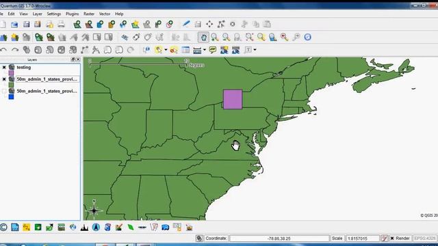The width and height of the screenshot is (438, 246).
Task: Activate the Zoom In magnifier tool
Action: 214,37
